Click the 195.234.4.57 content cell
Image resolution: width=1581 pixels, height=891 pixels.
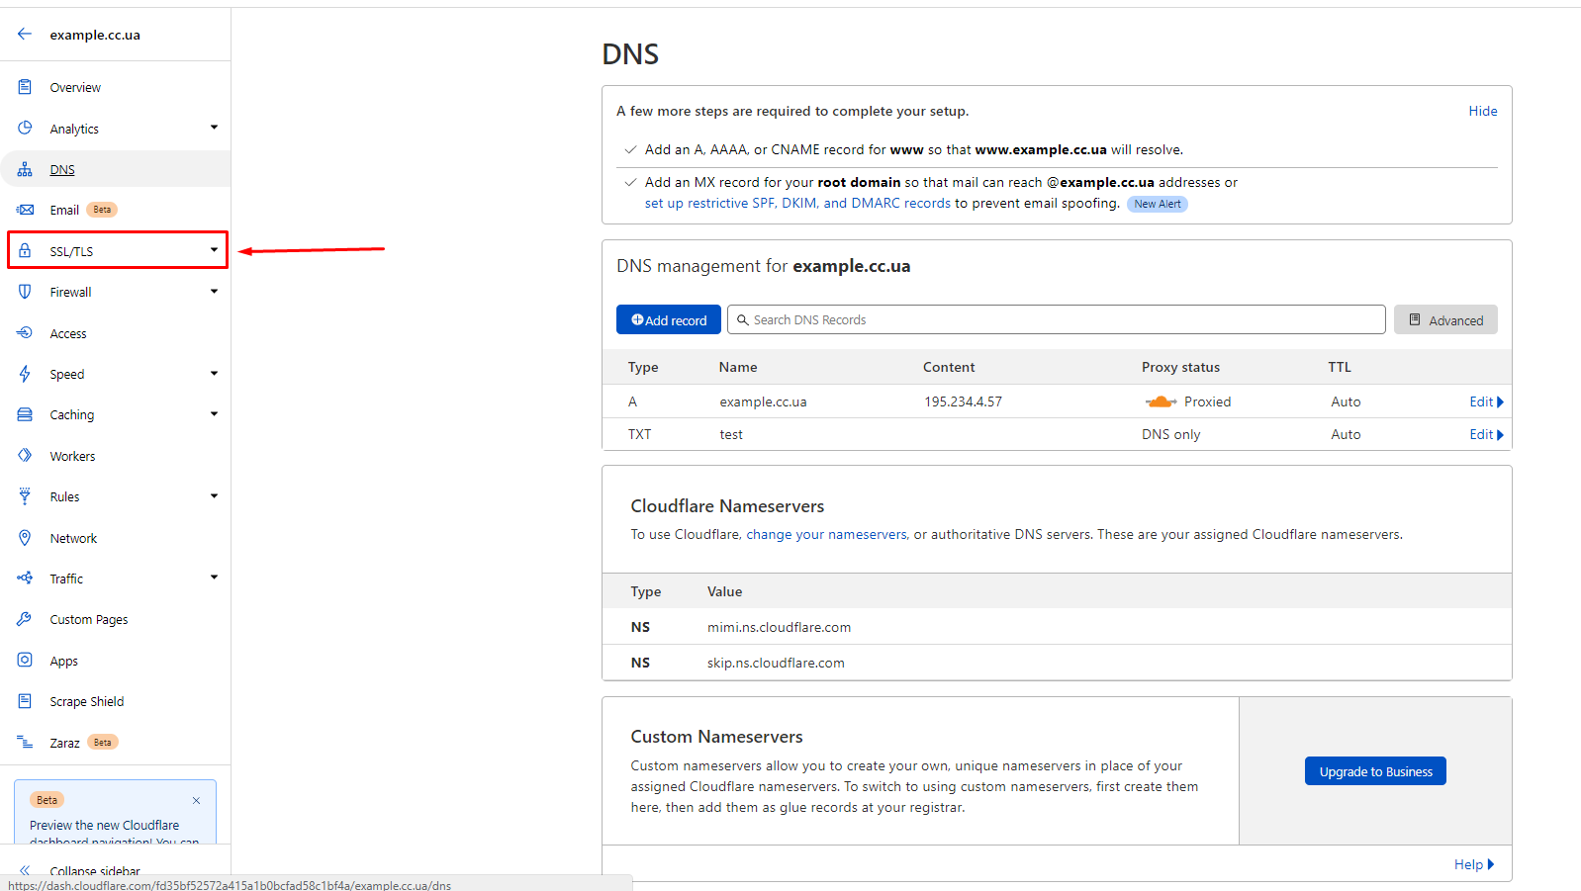point(964,401)
